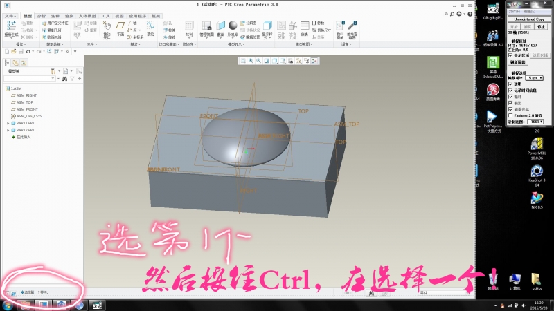Open quick access toolbar customize arrow
554x311 pixels.
75,51
